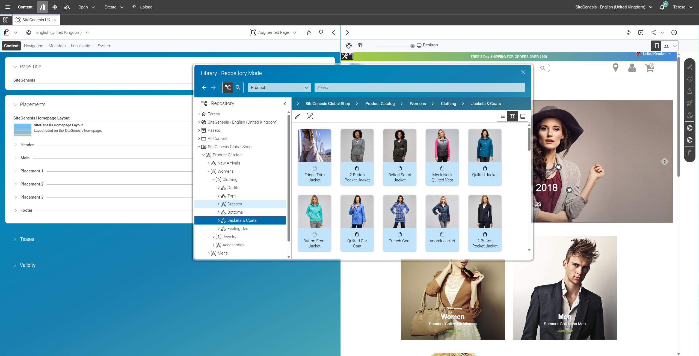
Task: Toggle library search mode button
Action: coord(238,88)
